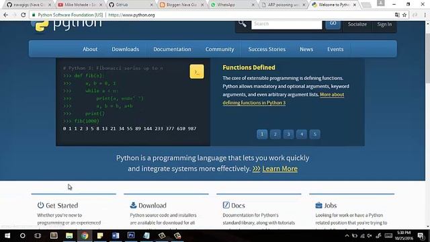Open the Socialize dropdown
This screenshot has width=430, height=242.
tap(357, 24)
